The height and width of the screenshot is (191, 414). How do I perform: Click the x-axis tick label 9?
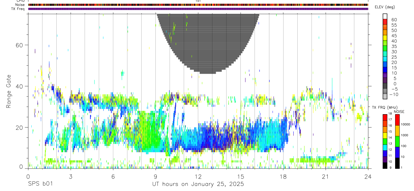coord(155,177)
